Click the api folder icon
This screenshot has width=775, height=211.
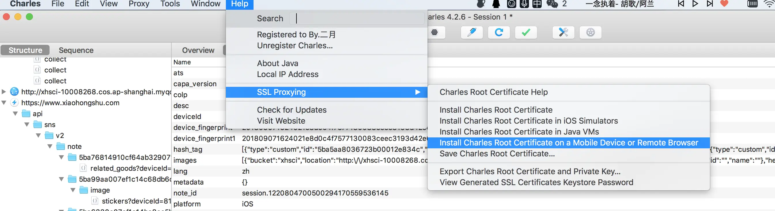point(26,114)
